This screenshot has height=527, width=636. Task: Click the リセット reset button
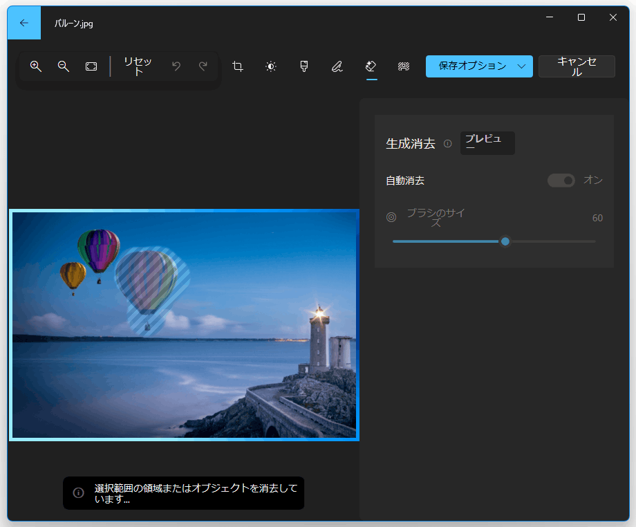[138, 66]
